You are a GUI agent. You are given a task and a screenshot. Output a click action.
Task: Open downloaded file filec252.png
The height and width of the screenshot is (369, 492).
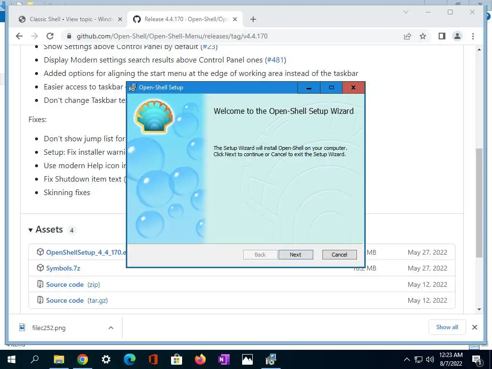(x=49, y=328)
